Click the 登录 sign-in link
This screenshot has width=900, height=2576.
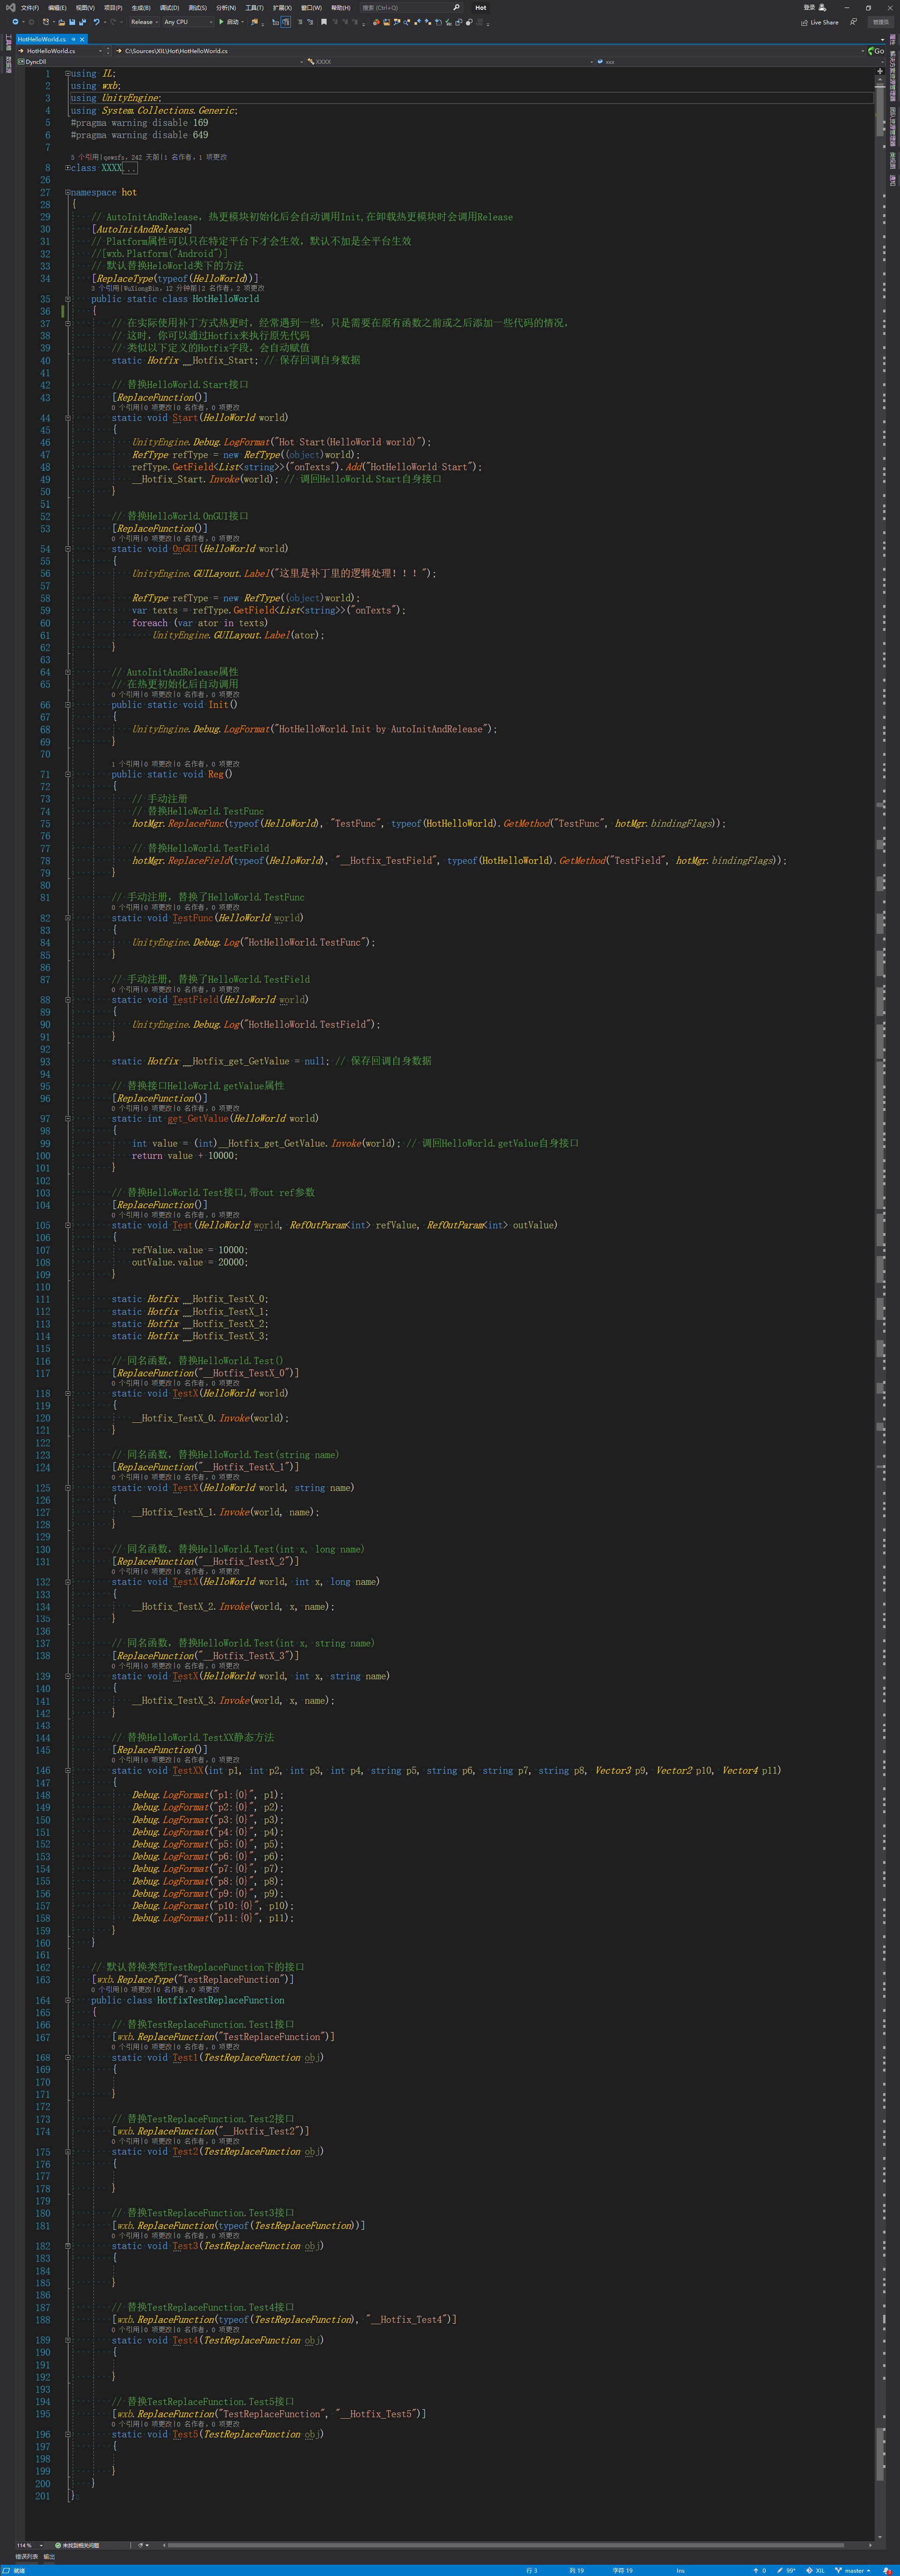[809, 7]
